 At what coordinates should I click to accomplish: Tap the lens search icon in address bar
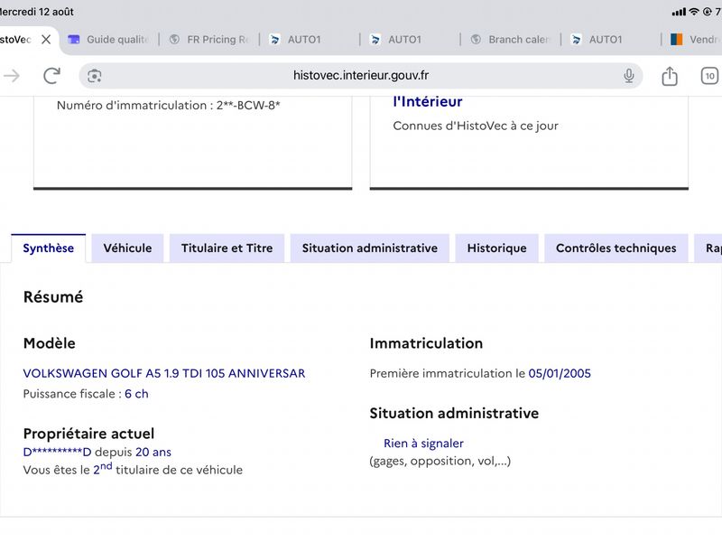[x=95, y=76]
